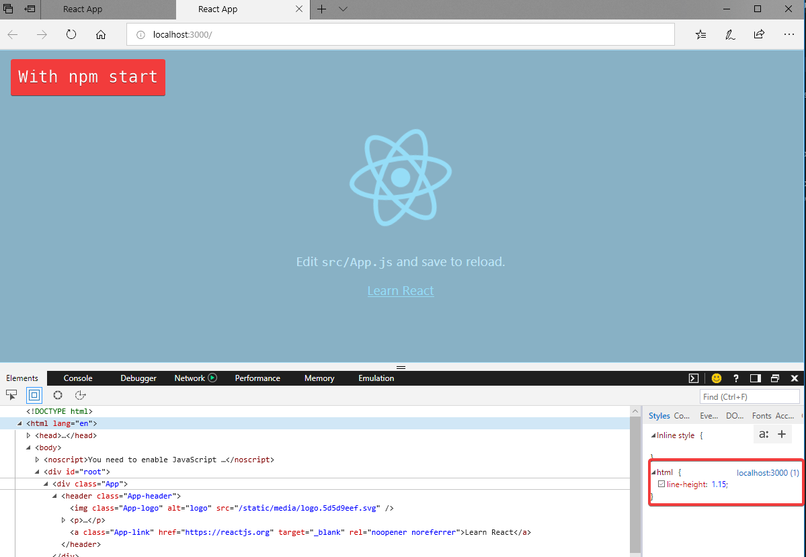Expand the p element node
The width and height of the screenshot is (806, 557).
pos(63,520)
